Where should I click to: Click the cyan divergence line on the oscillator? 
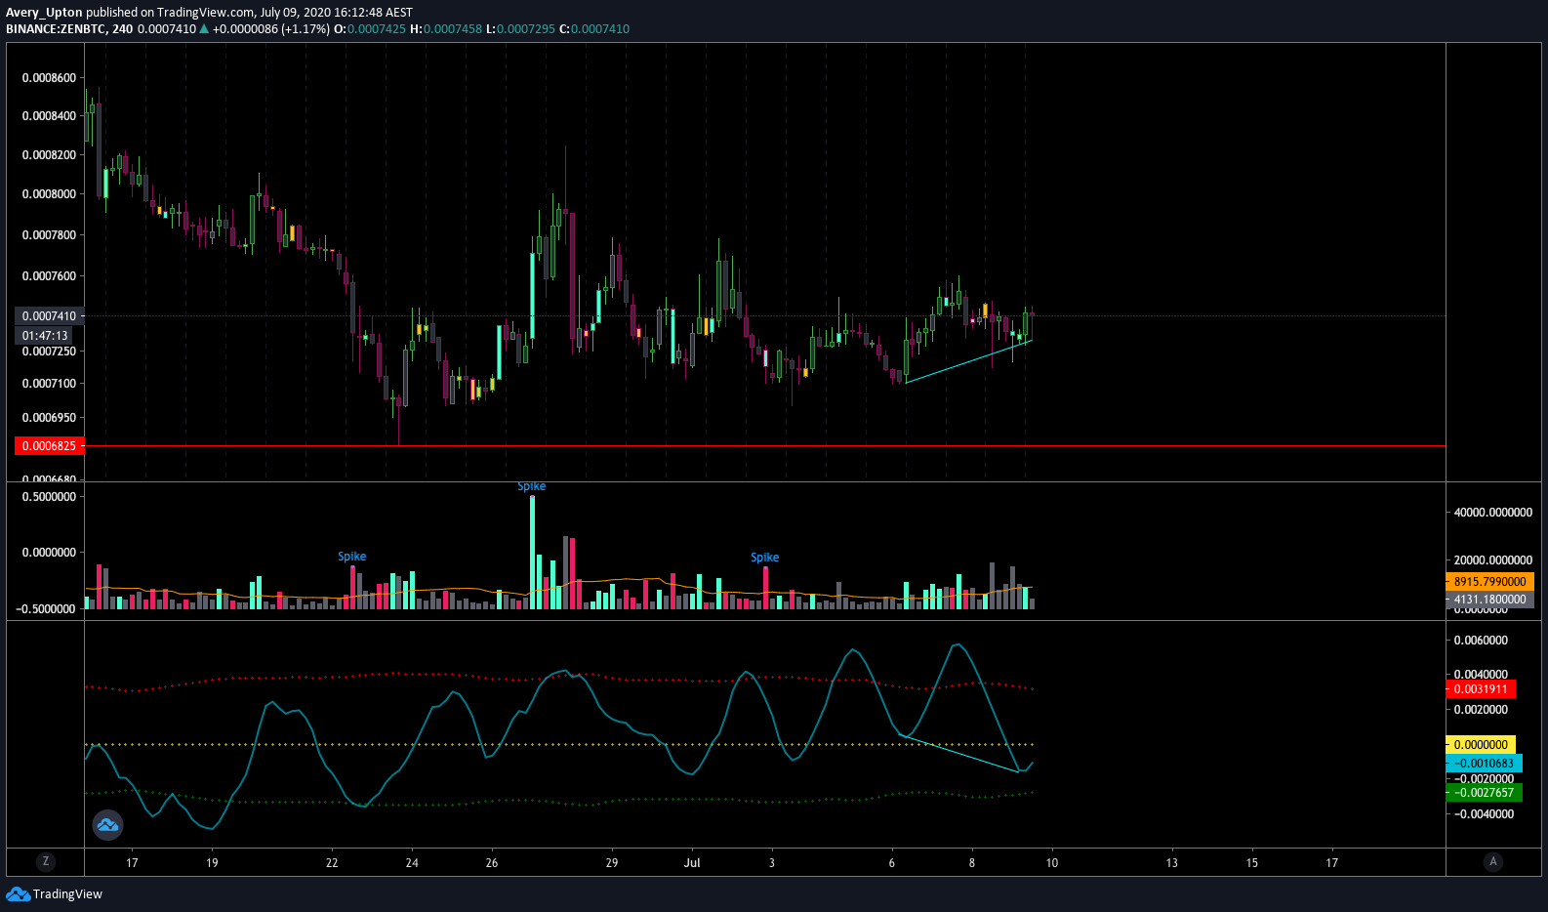pyautogui.click(x=961, y=754)
